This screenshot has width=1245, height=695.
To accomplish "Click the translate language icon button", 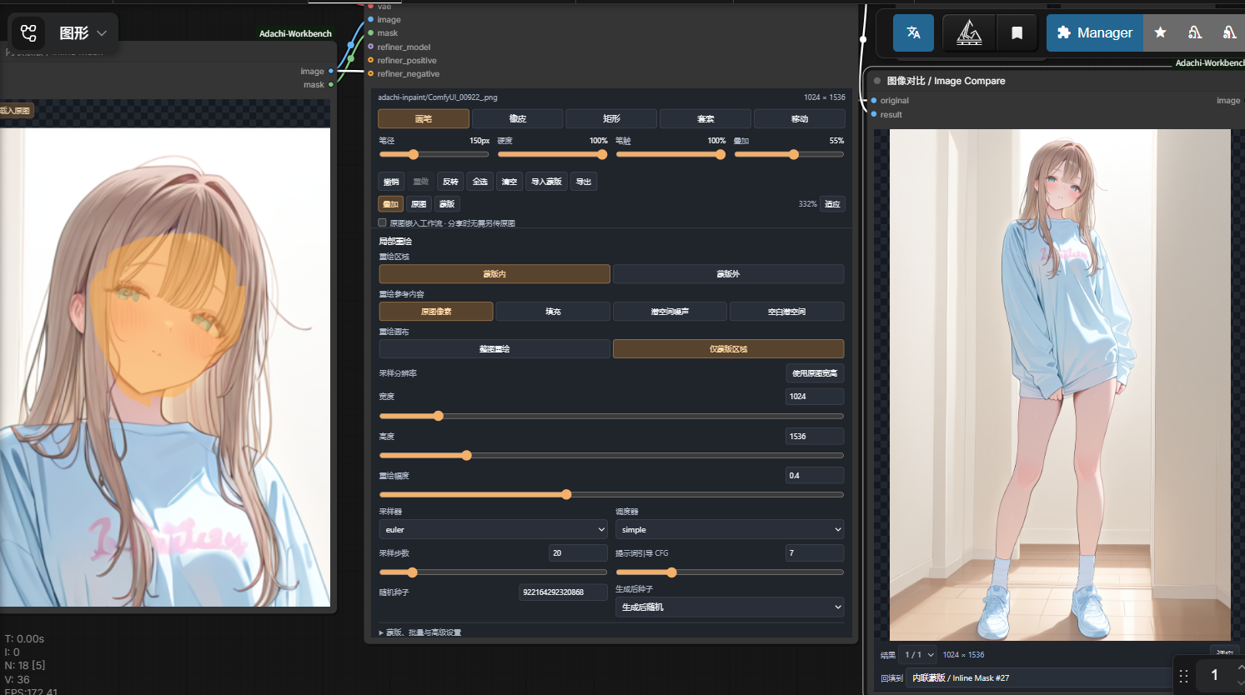I will coord(914,32).
